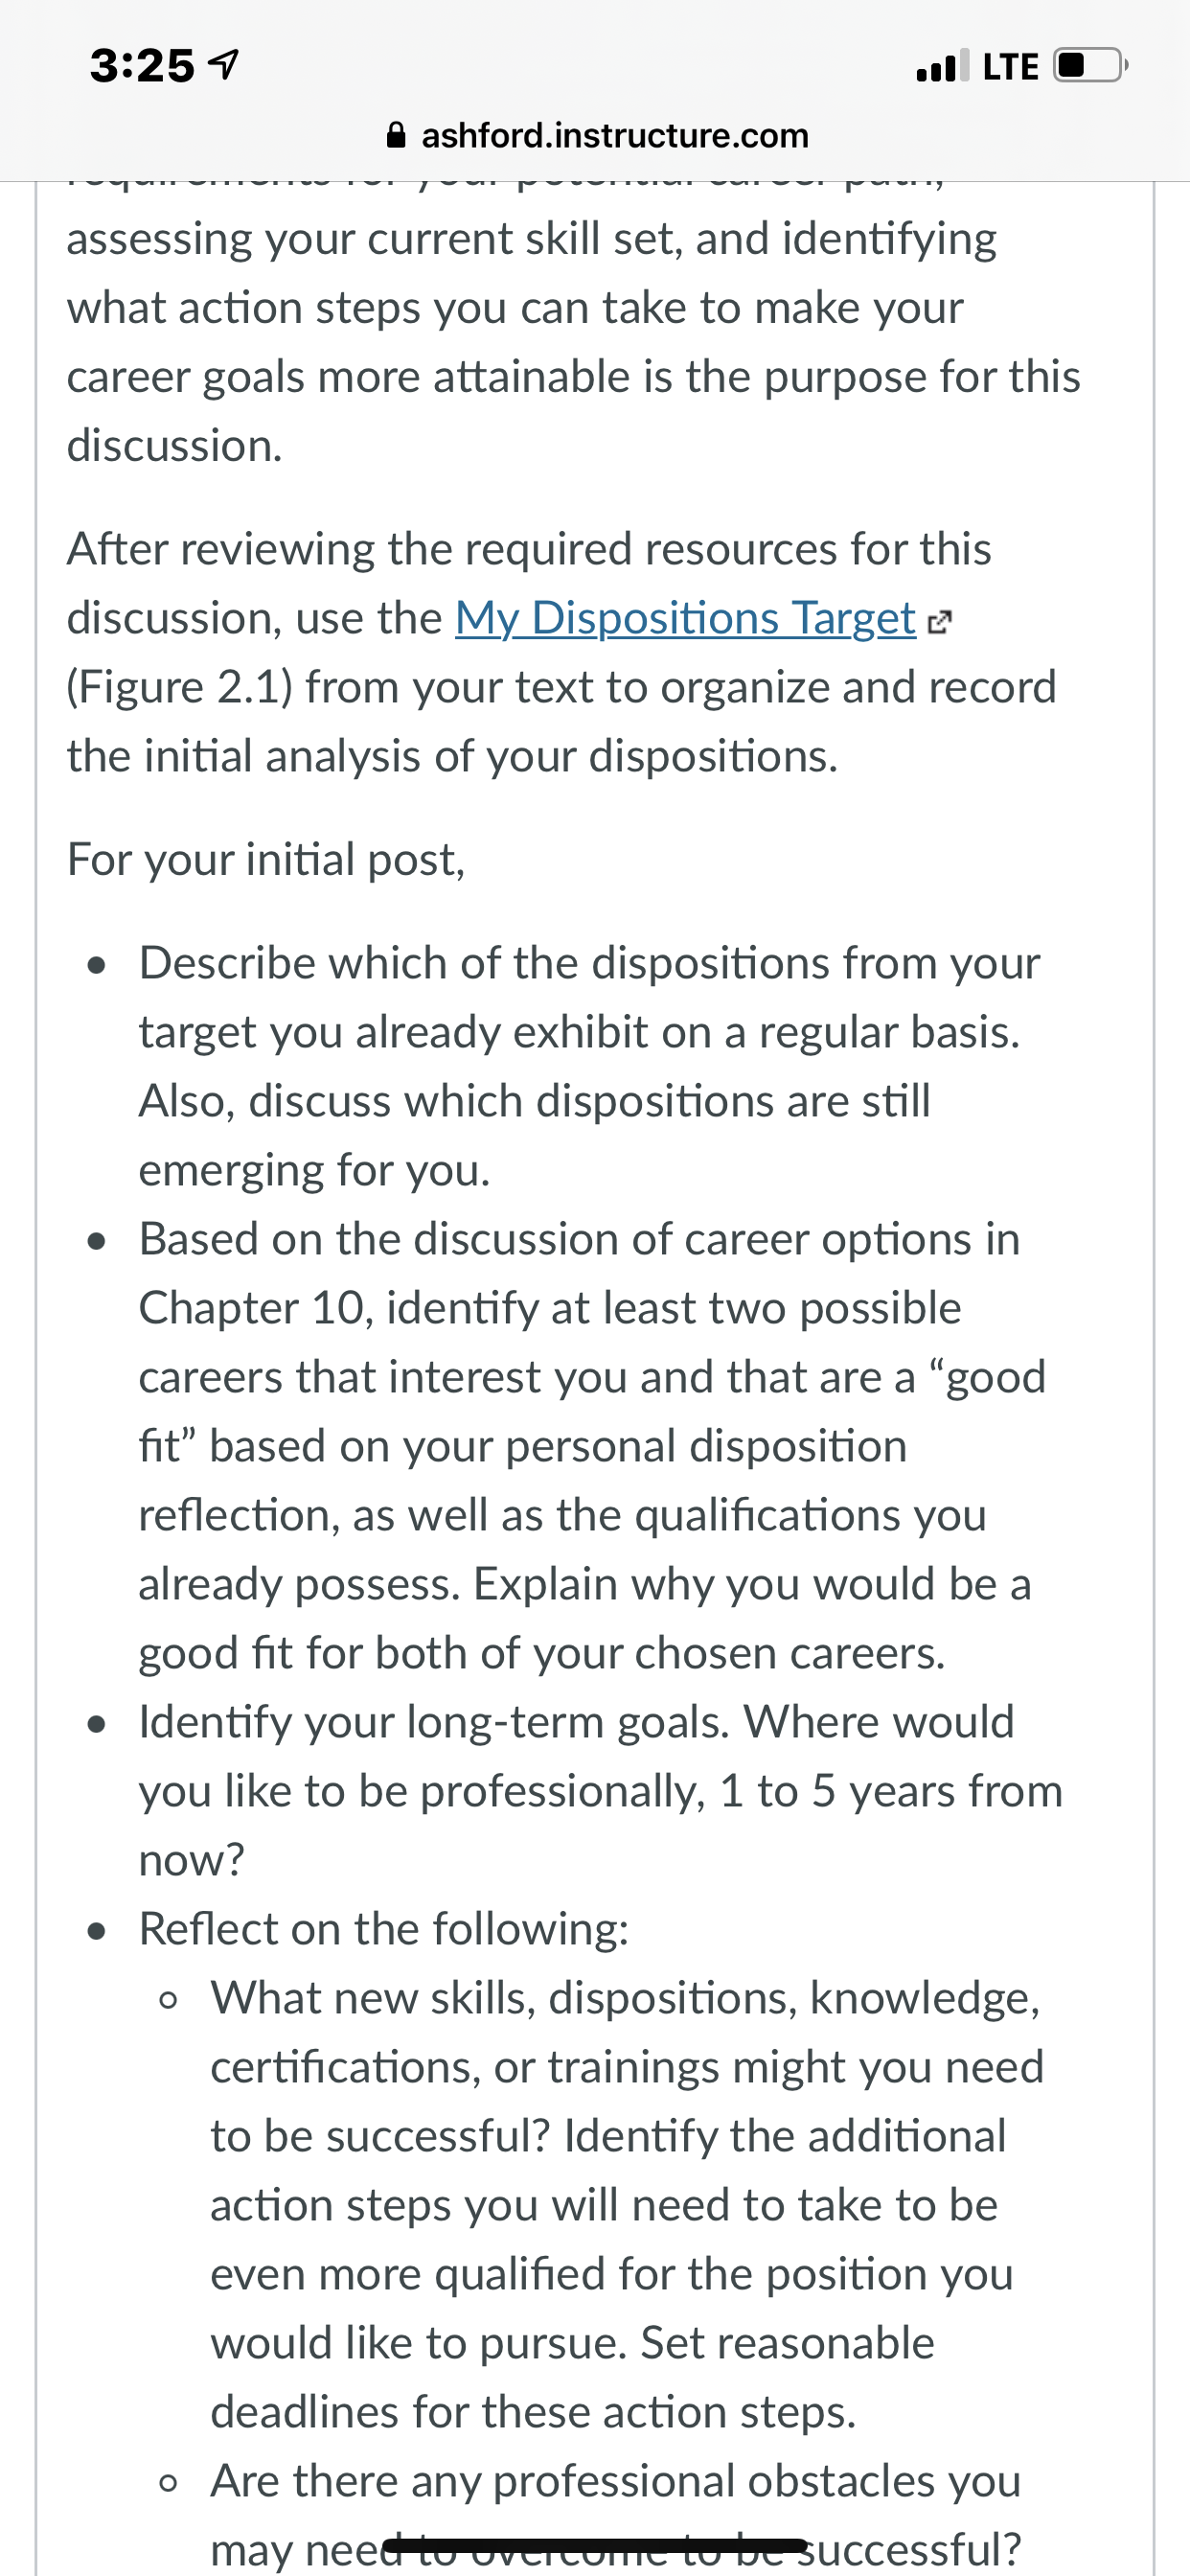Tap the "Based on the discussion of career" bullet
The height and width of the screenshot is (2576, 1190).
592,1446
